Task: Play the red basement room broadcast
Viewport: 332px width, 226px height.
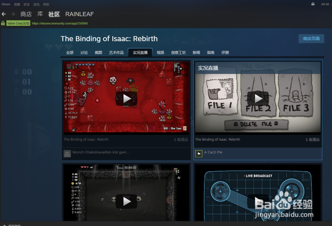Action: (126, 99)
